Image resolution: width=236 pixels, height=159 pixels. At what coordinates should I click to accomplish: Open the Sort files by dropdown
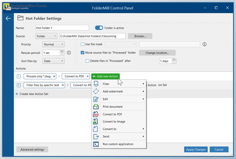coord(53,61)
